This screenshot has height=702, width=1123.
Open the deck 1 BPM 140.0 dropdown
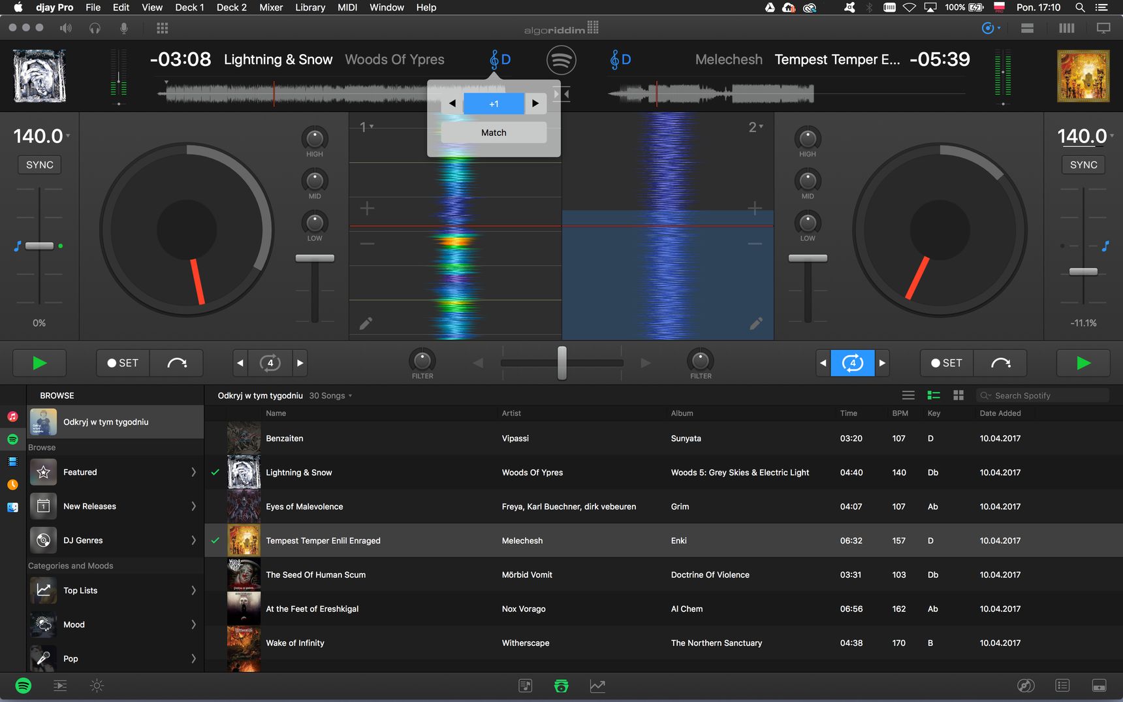coord(42,136)
